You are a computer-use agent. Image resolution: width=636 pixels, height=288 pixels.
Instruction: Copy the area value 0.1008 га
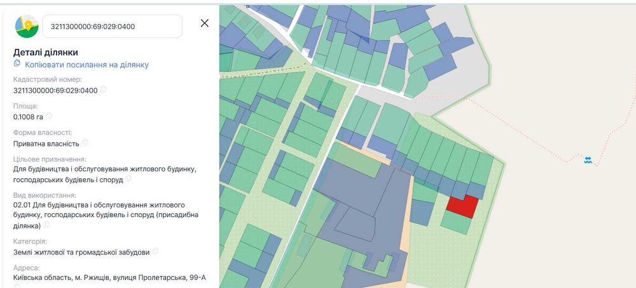pos(49,116)
